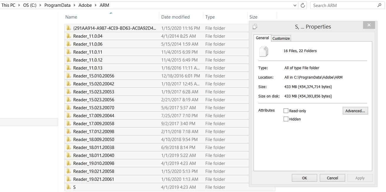Sort by the Type column header
The image size is (386, 192).
pos(210,17)
